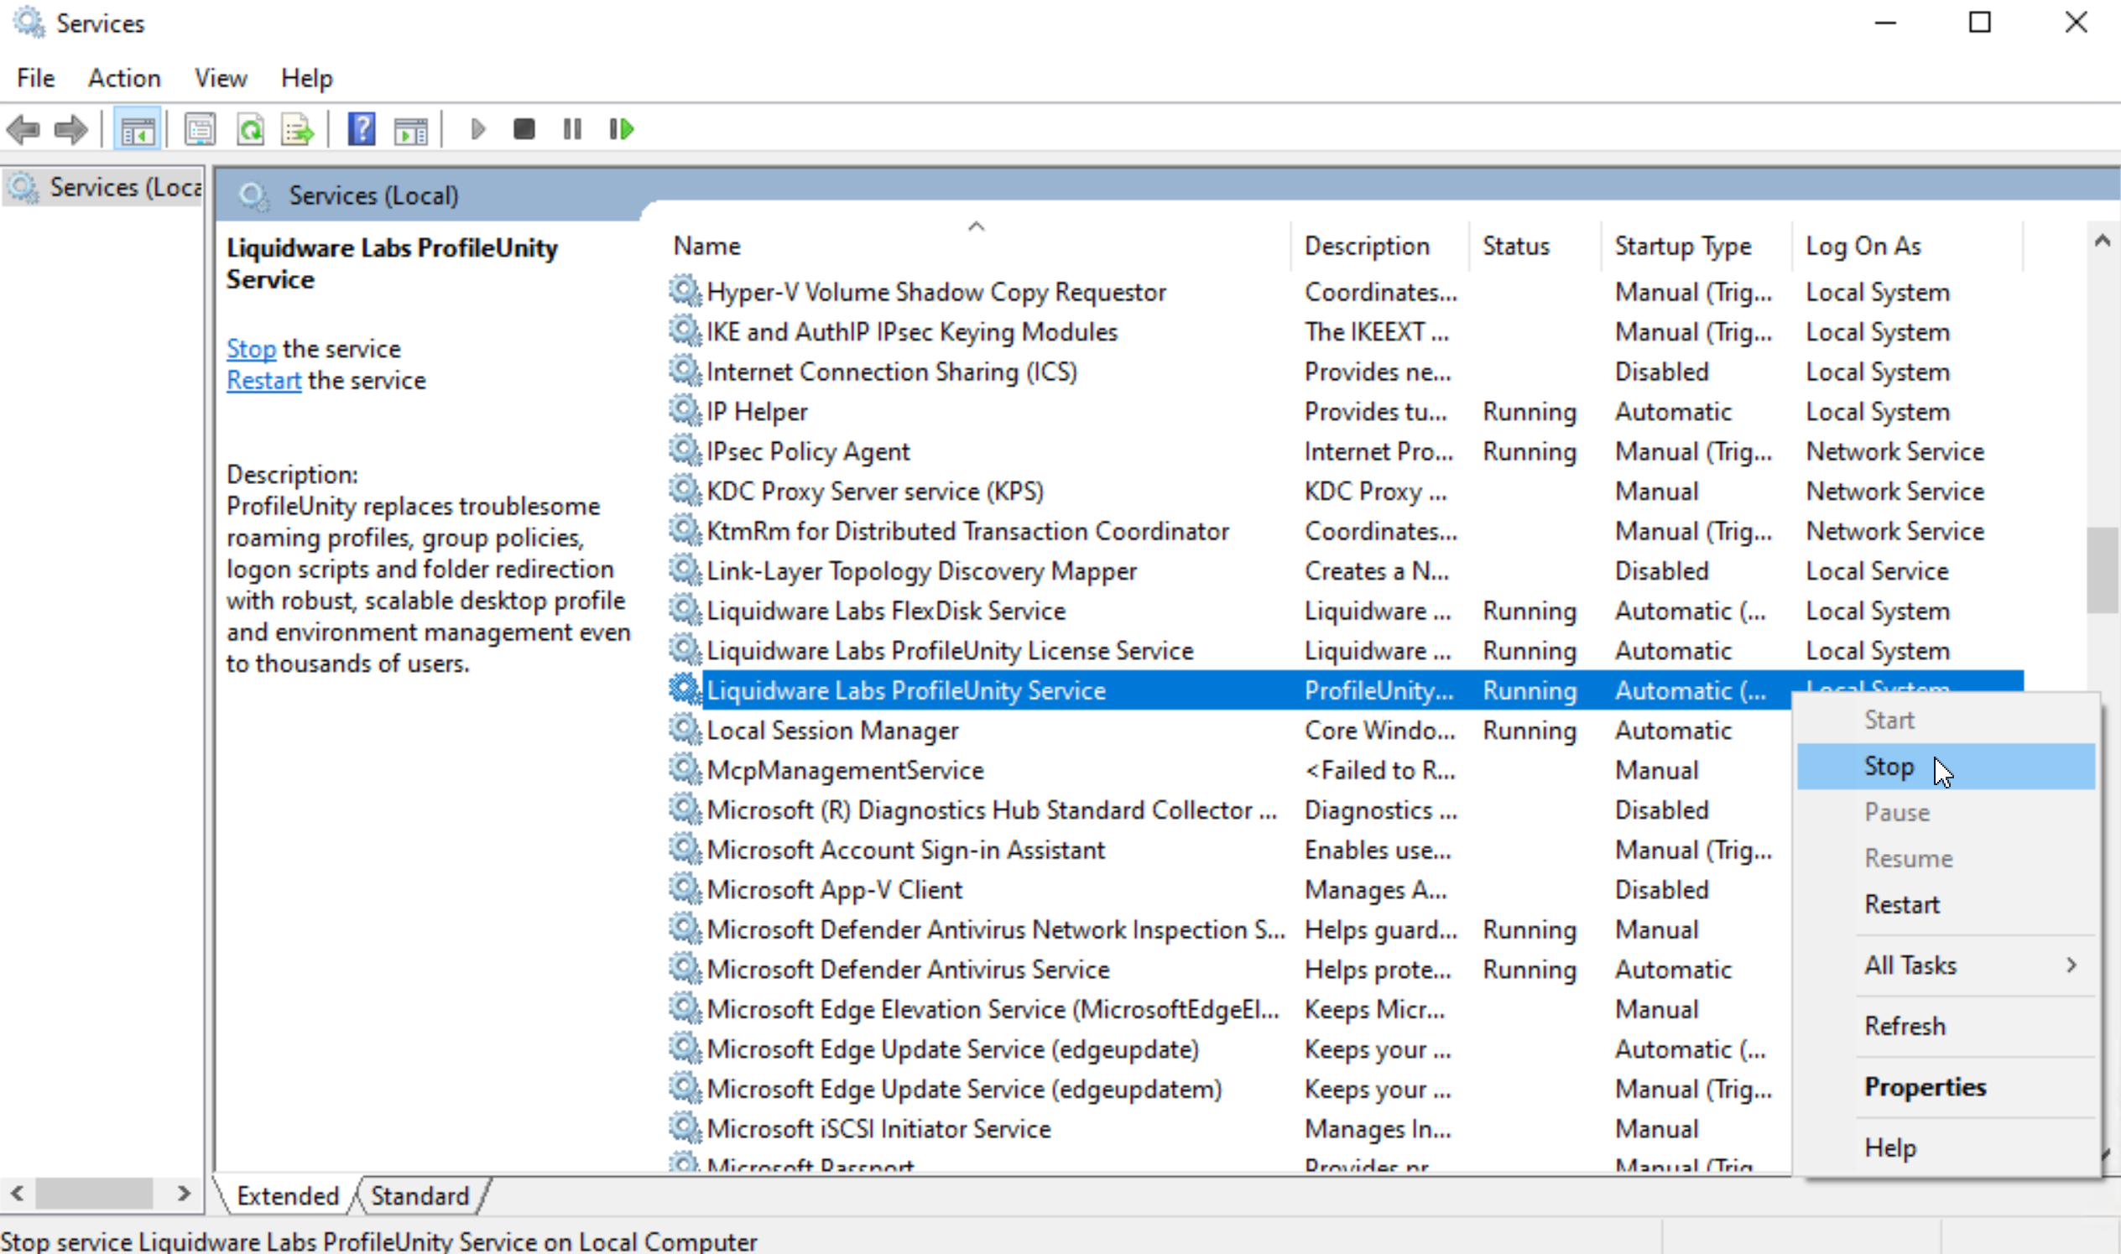Click the Refresh toolbar icon
This screenshot has height=1254, width=2121.
pyautogui.click(x=250, y=129)
